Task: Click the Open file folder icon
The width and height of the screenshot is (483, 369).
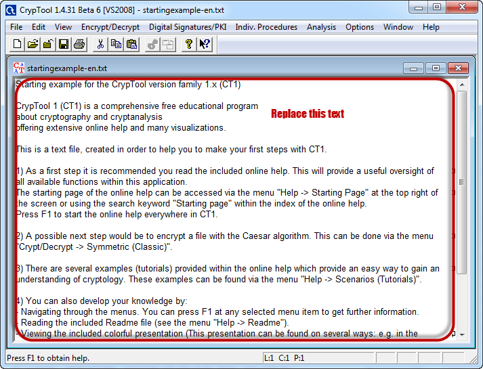Action: tap(33, 45)
